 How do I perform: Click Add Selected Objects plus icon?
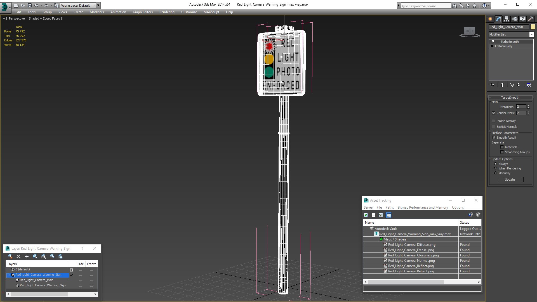[27, 256]
